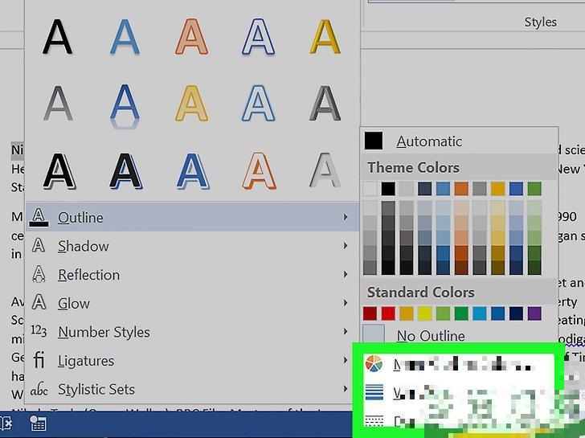Select the orange outlined A preset in first row
Viewport: 585px width, 438px height.
point(191,37)
